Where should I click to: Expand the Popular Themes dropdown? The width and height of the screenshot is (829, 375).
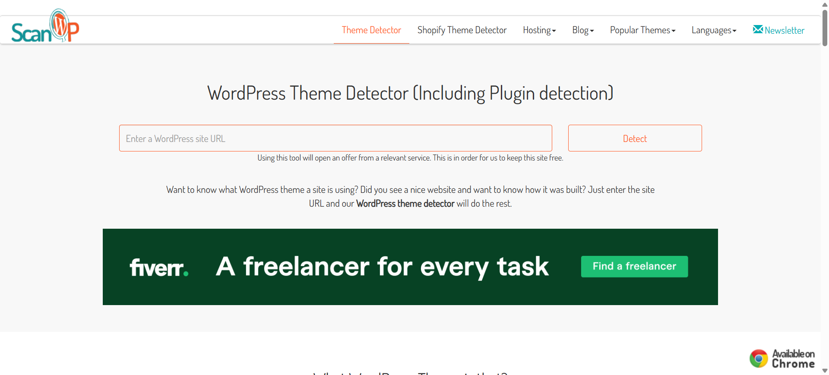coord(642,30)
